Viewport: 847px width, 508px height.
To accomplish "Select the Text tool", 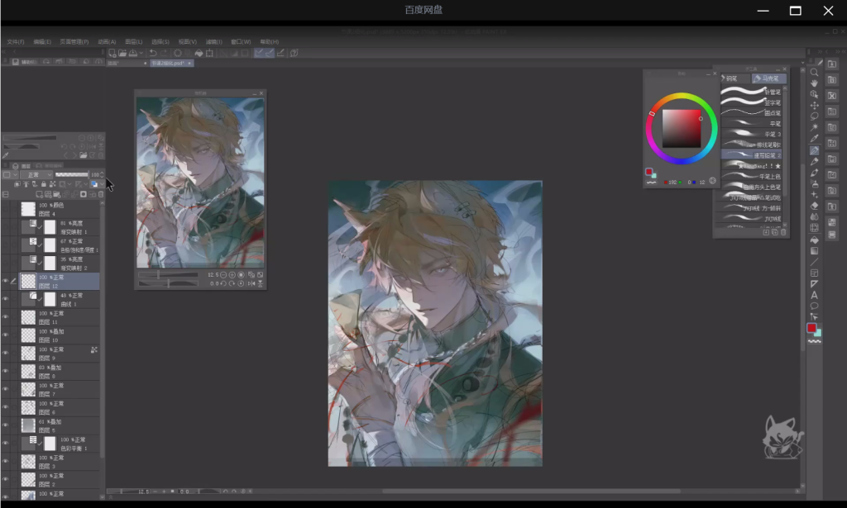I will point(814,295).
